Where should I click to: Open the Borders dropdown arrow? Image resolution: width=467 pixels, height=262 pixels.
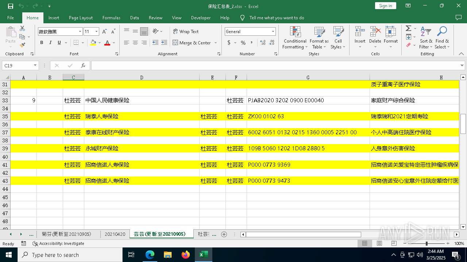pos(83,43)
